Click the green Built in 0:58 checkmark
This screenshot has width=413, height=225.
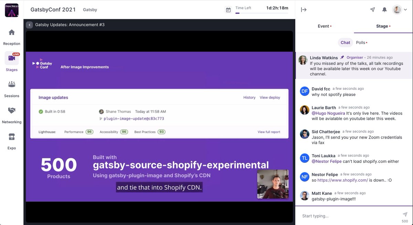(41, 111)
